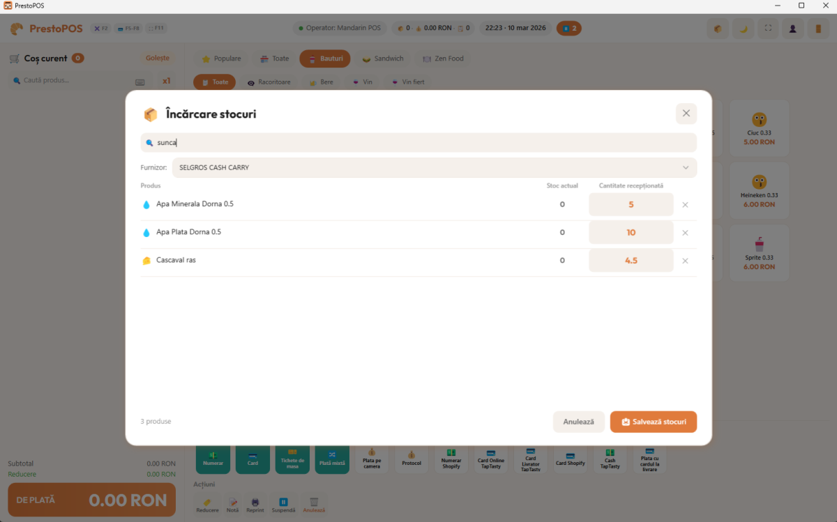837x522 pixels.
Task: Select the Zen Food category tab
Action: click(x=443, y=59)
